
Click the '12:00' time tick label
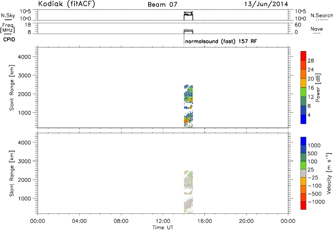pyautogui.click(x=163, y=221)
